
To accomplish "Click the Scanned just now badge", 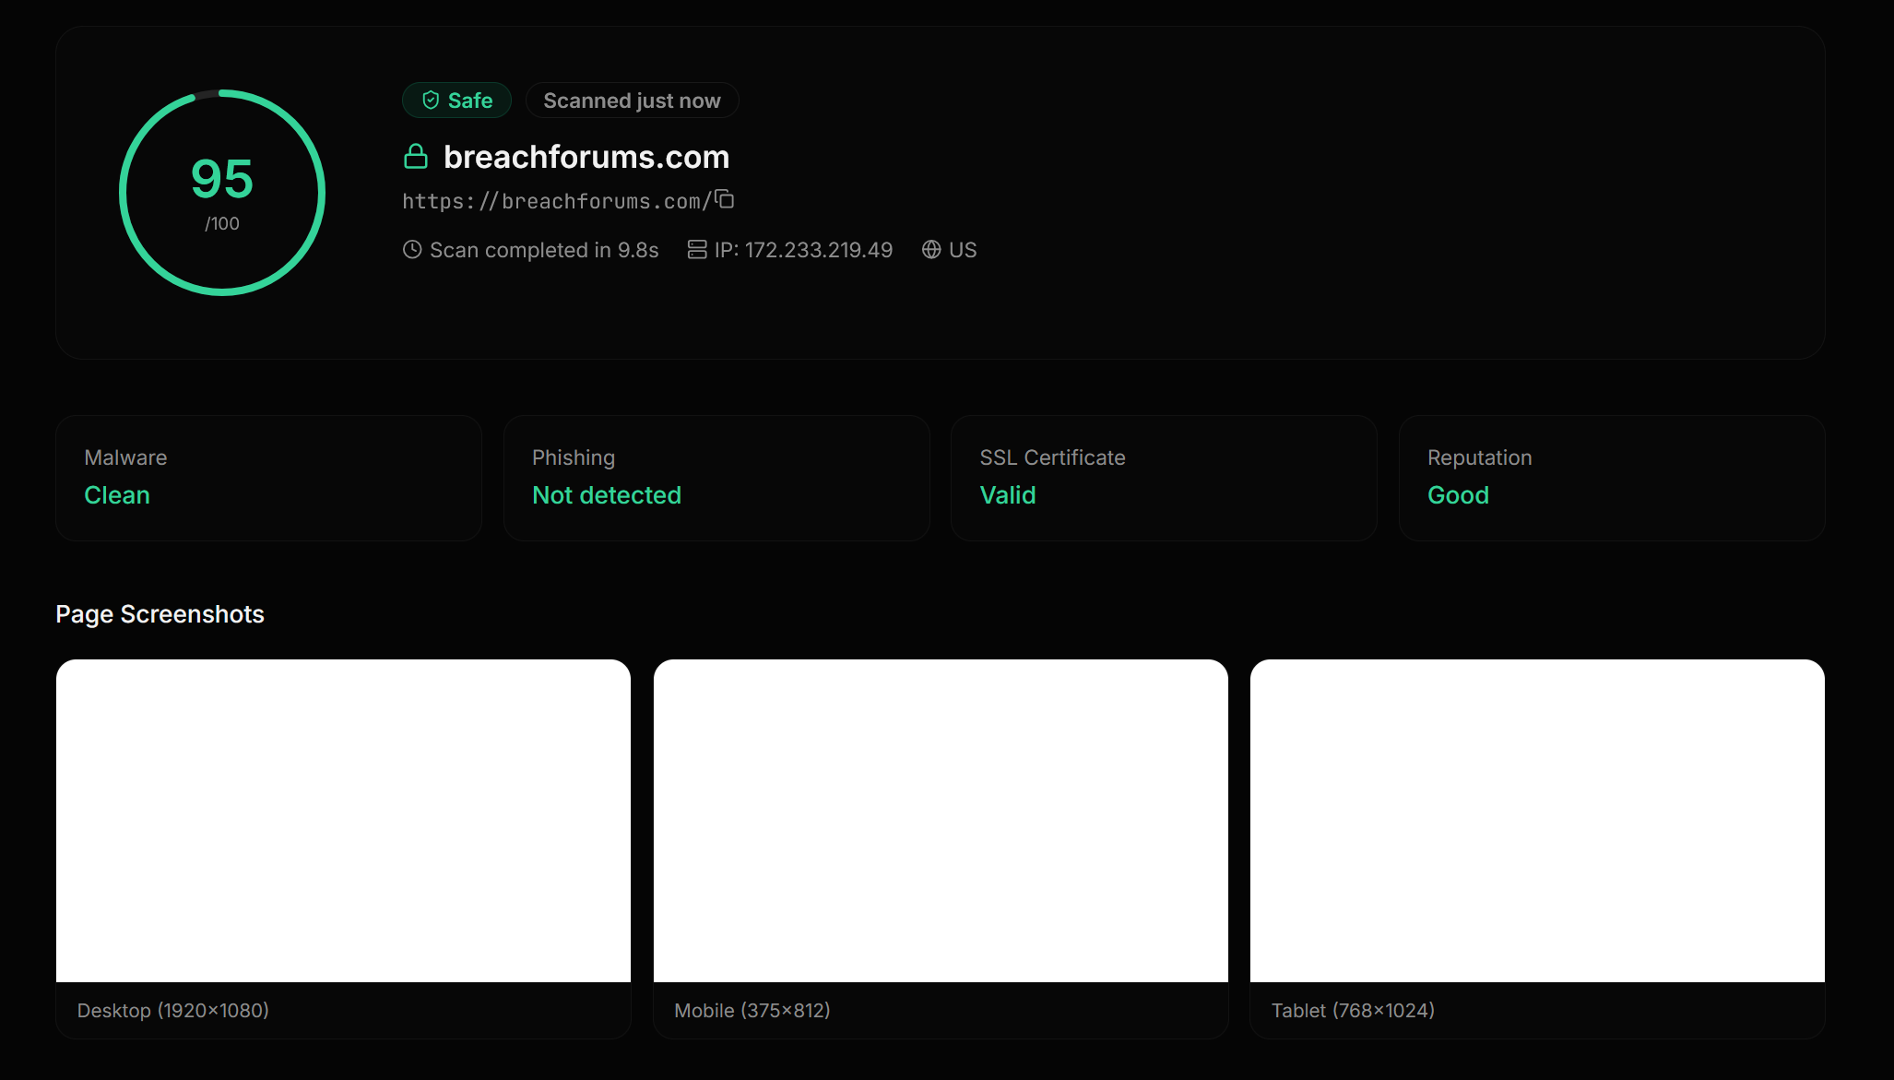I will tap(632, 101).
